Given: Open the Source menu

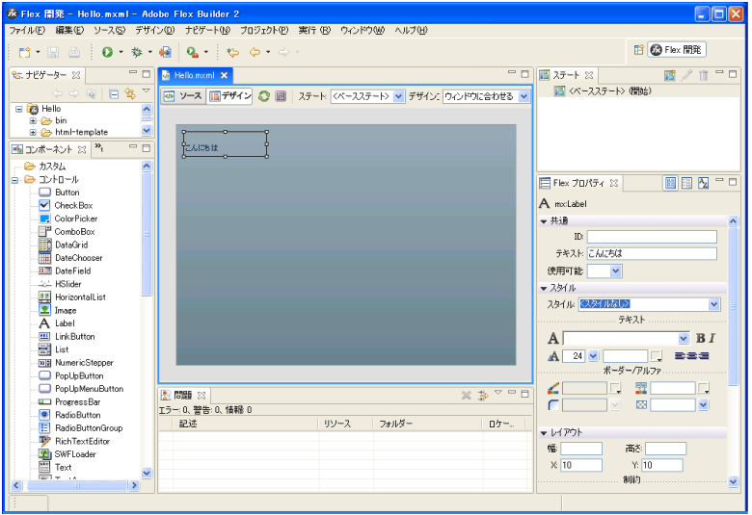Looking at the screenshot, I should [109, 30].
